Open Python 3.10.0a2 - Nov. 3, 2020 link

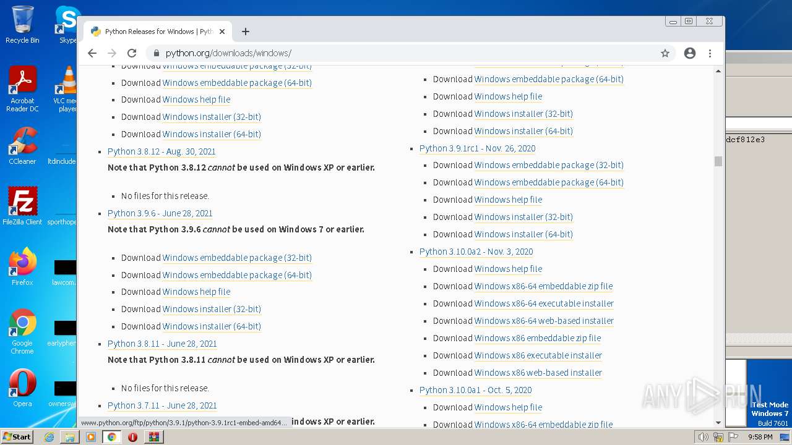coord(476,252)
